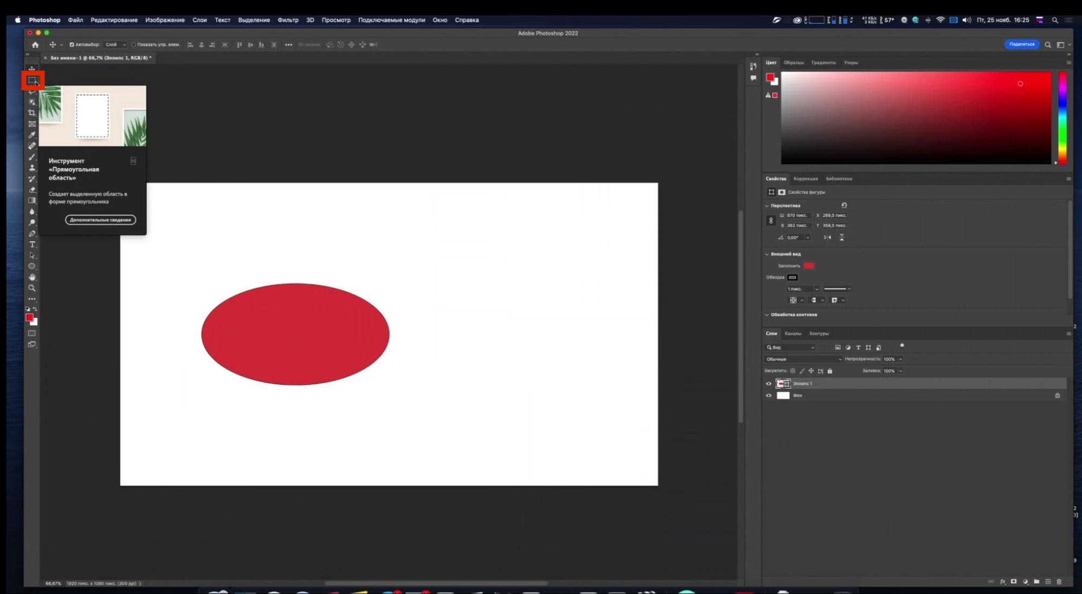The height and width of the screenshot is (594, 1082).
Task: Toggle link width and height proportions
Action: pyautogui.click(x=771, y=220)
